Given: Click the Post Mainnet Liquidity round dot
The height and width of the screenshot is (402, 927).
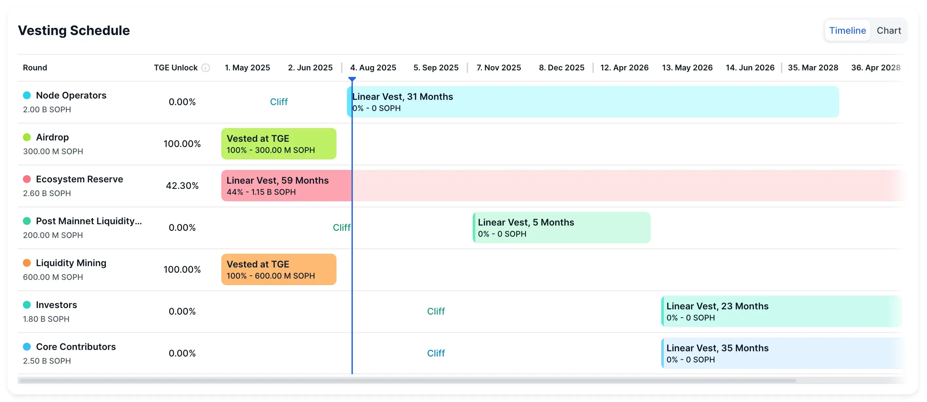Looking at the screenshot, I should 27,221.
